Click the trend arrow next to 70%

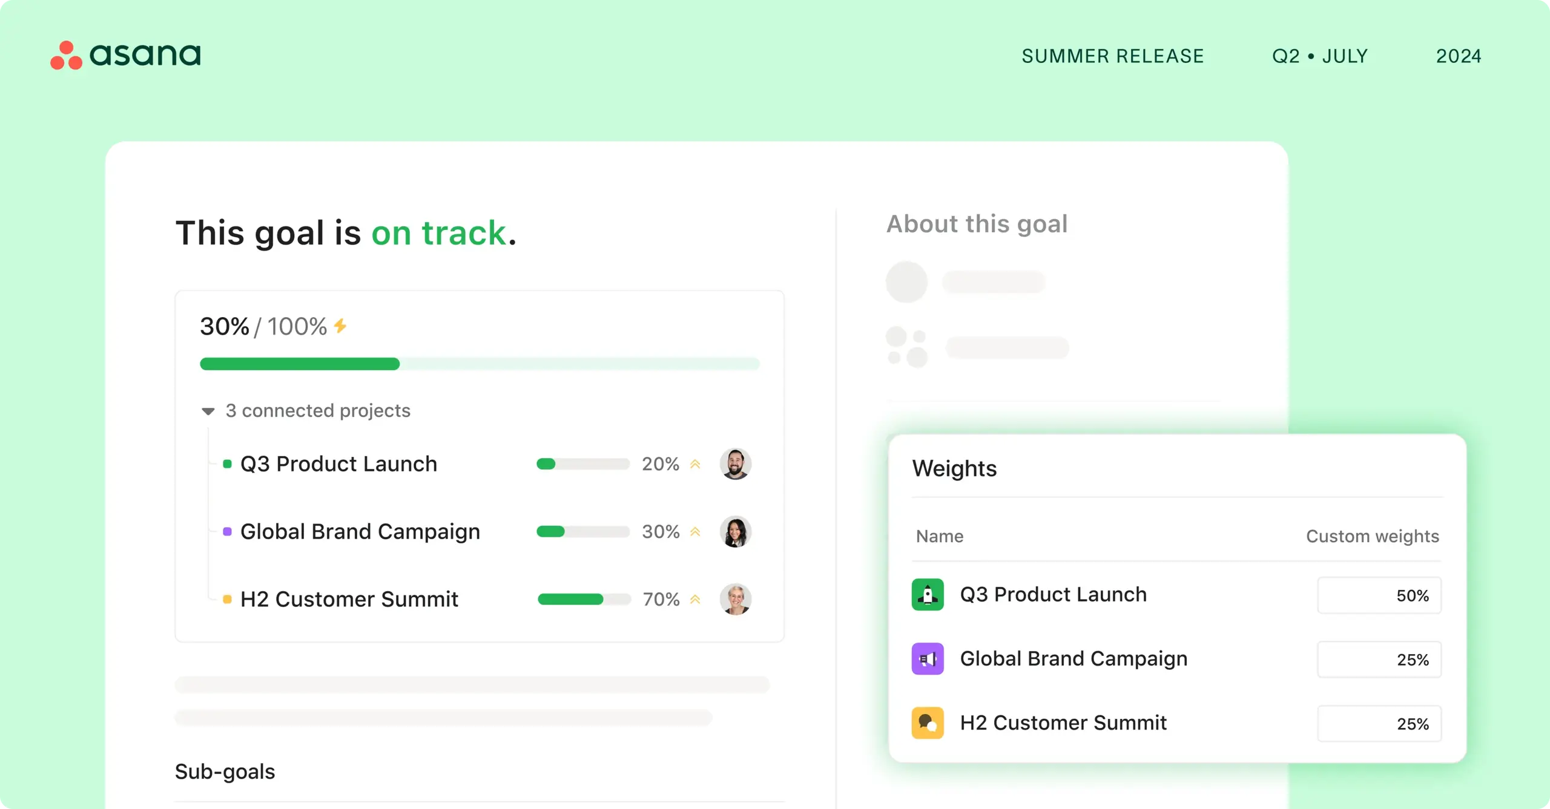pos(695,600)
